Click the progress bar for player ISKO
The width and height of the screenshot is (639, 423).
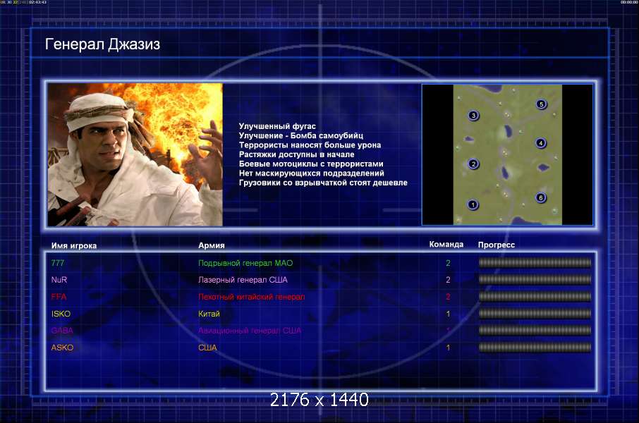point(535,314)
